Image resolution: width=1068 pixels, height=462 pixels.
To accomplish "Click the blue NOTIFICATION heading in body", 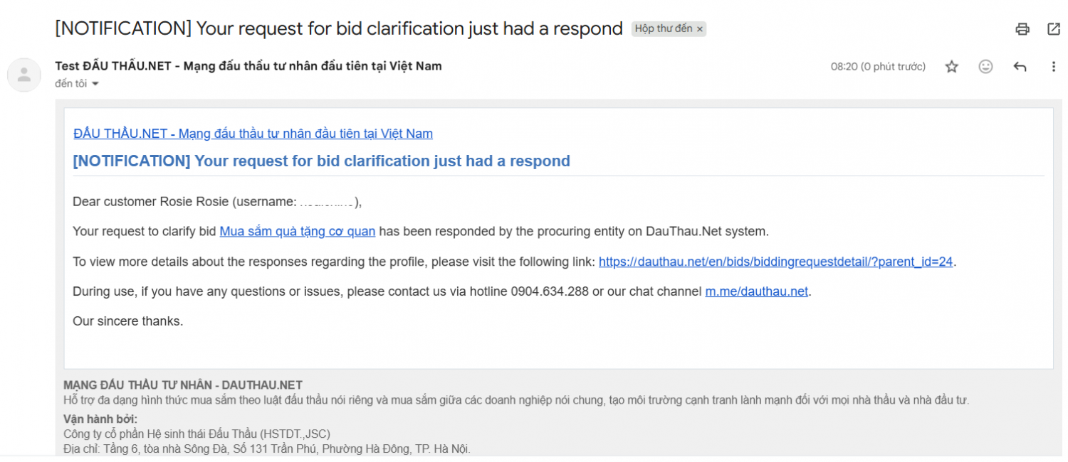I will 321,161.
